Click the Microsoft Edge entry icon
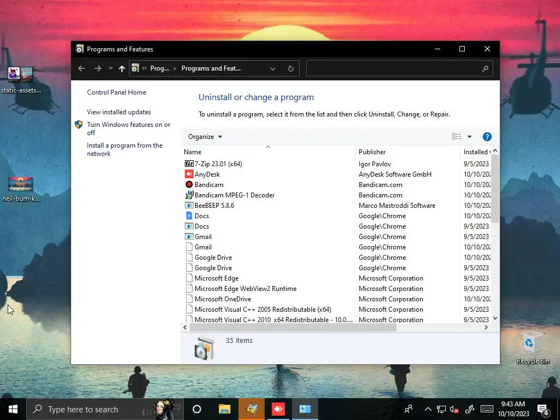This screenshot has height=420, width=560. 189,278
